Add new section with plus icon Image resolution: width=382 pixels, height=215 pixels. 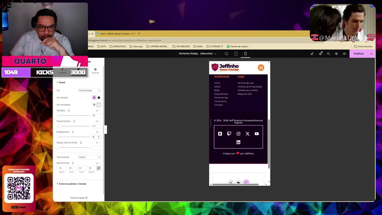(231, 182)
